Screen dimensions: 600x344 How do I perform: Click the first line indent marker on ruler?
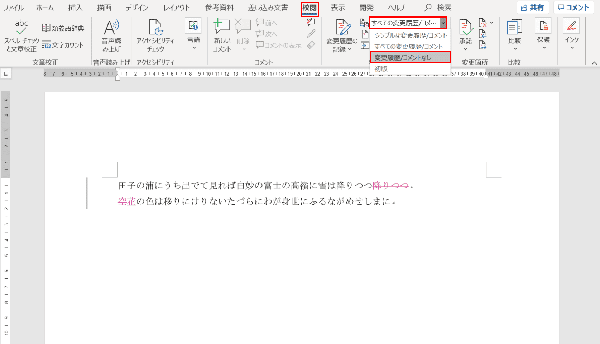click(117, 70)
